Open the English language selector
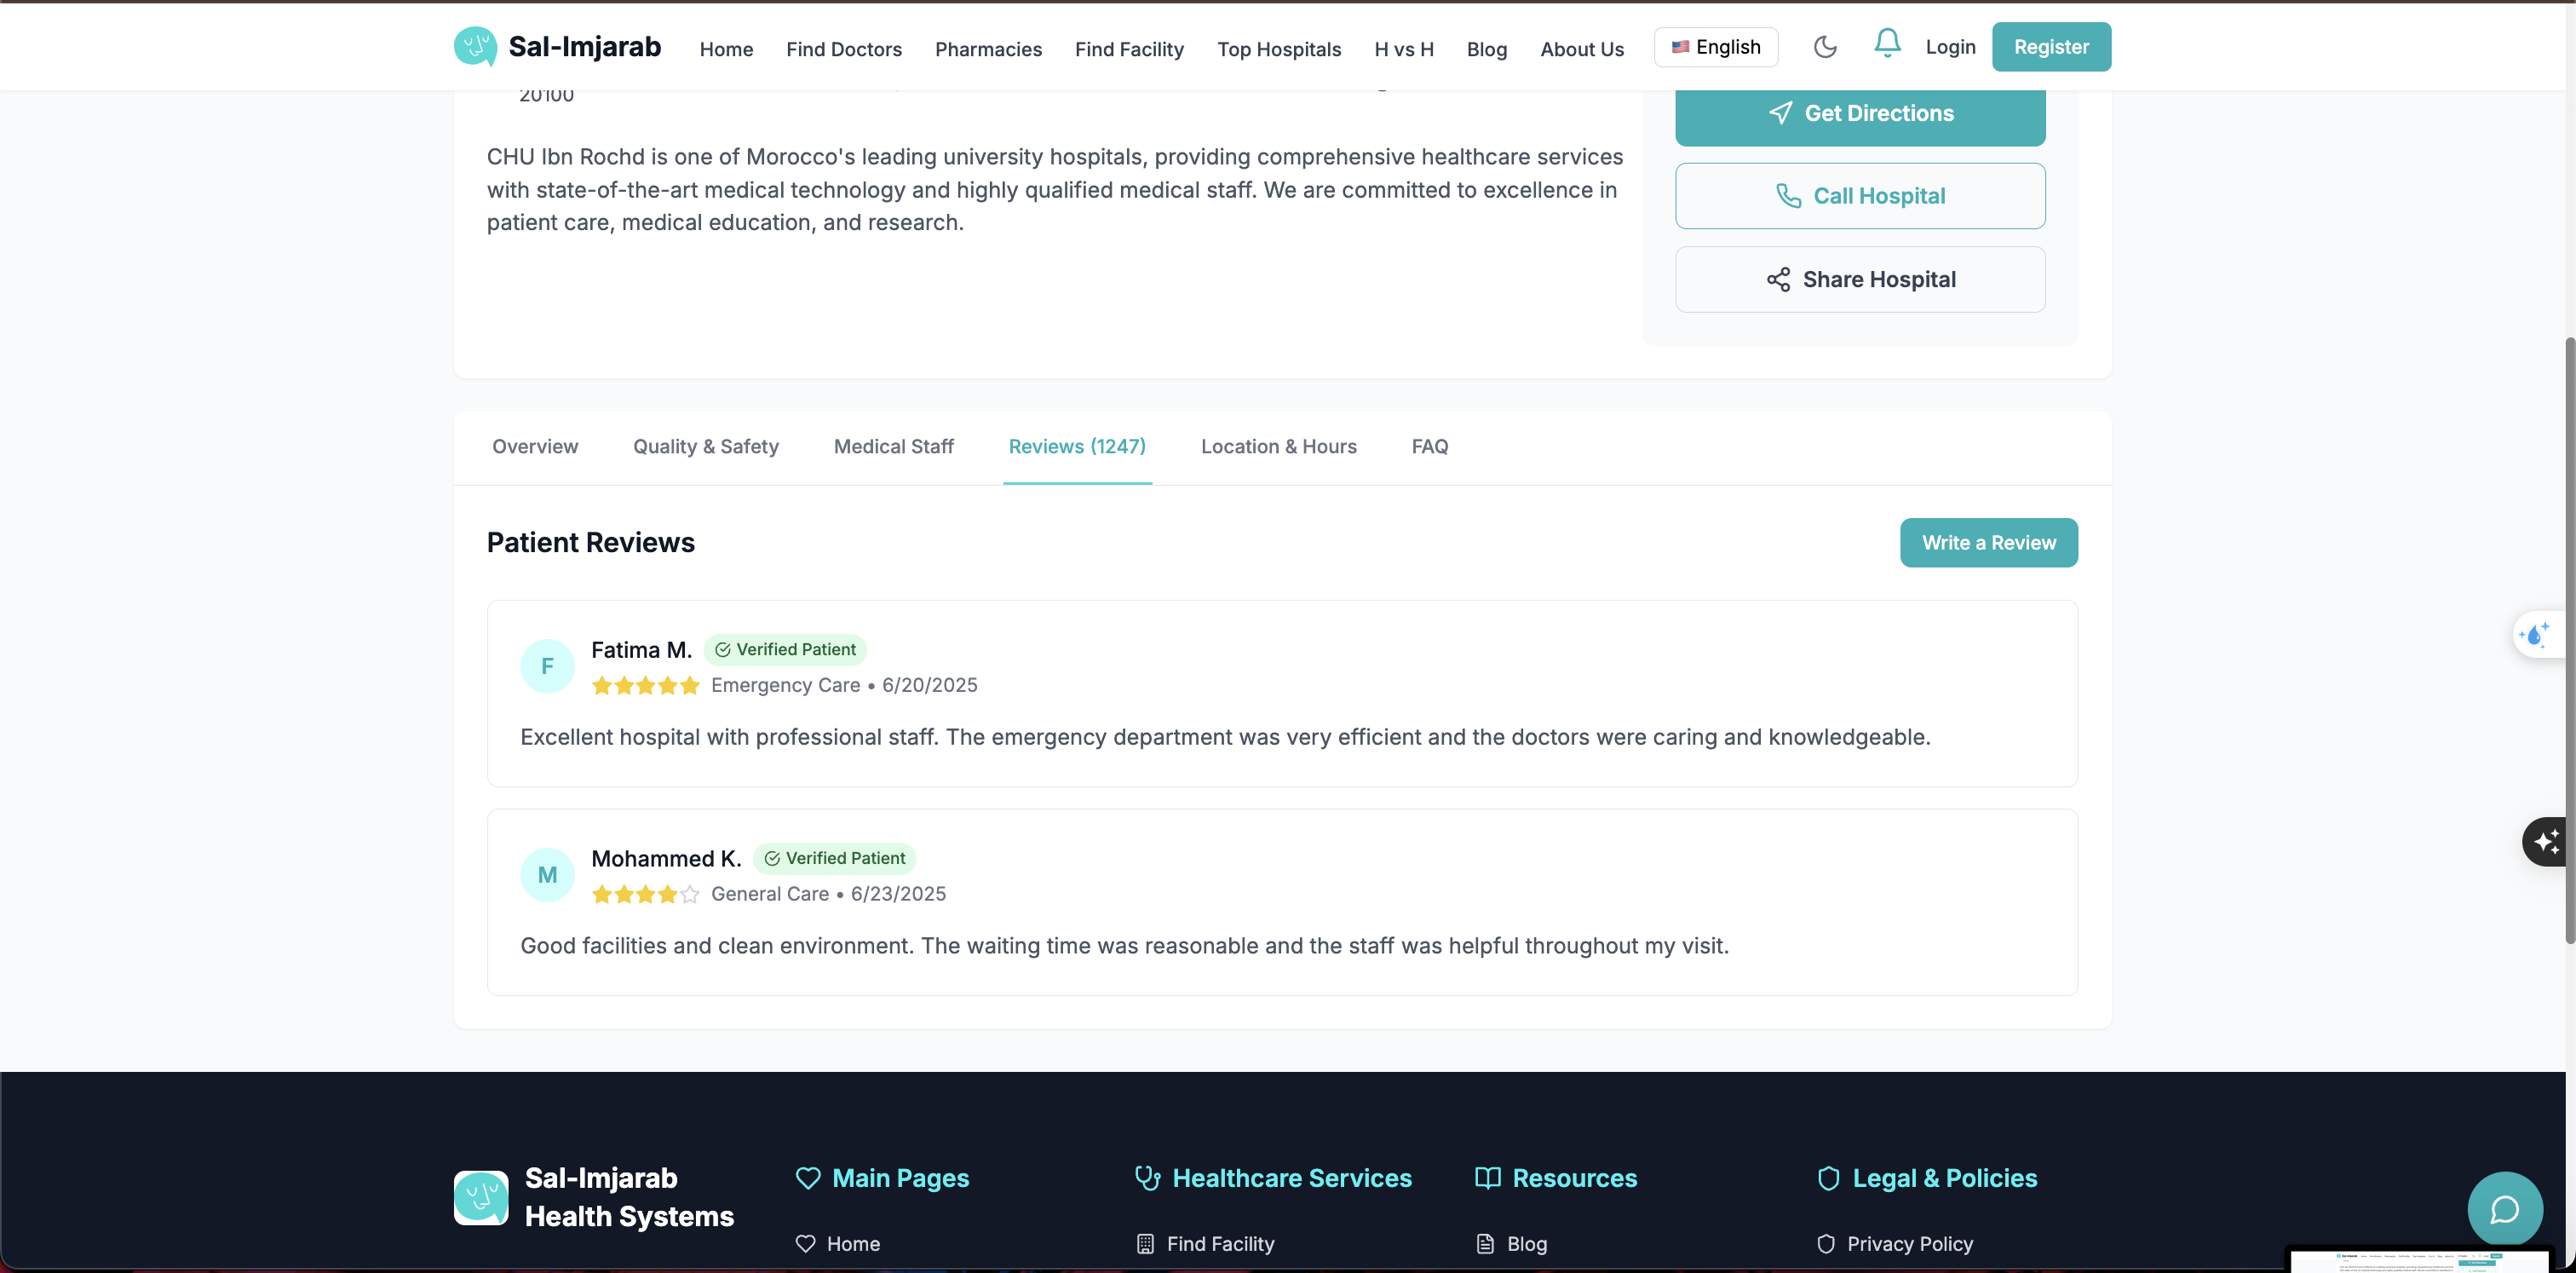 [x=1715, y=47]
